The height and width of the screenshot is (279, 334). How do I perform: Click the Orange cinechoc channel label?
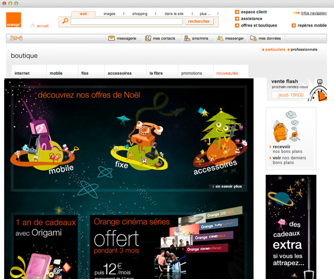click(x=207, y=249)
